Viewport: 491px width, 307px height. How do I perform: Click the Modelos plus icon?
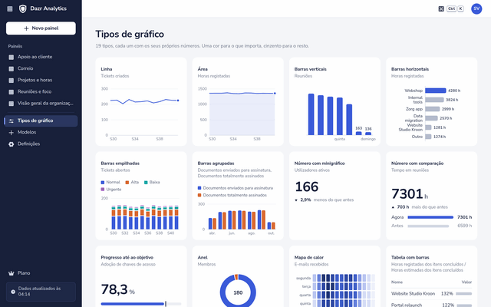[12, 133]
